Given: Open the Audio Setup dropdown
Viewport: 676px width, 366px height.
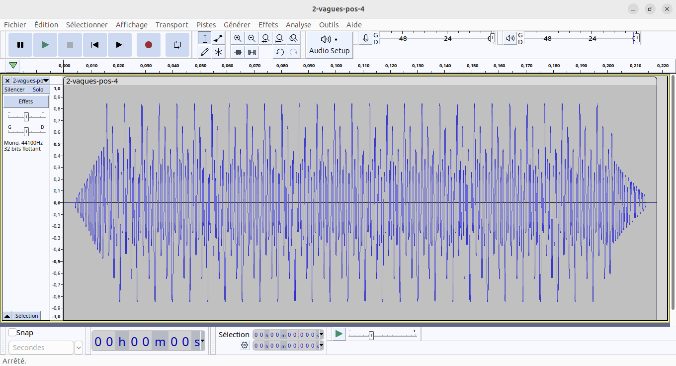Looking at the screenshot, I should click(x=329, y=45).
